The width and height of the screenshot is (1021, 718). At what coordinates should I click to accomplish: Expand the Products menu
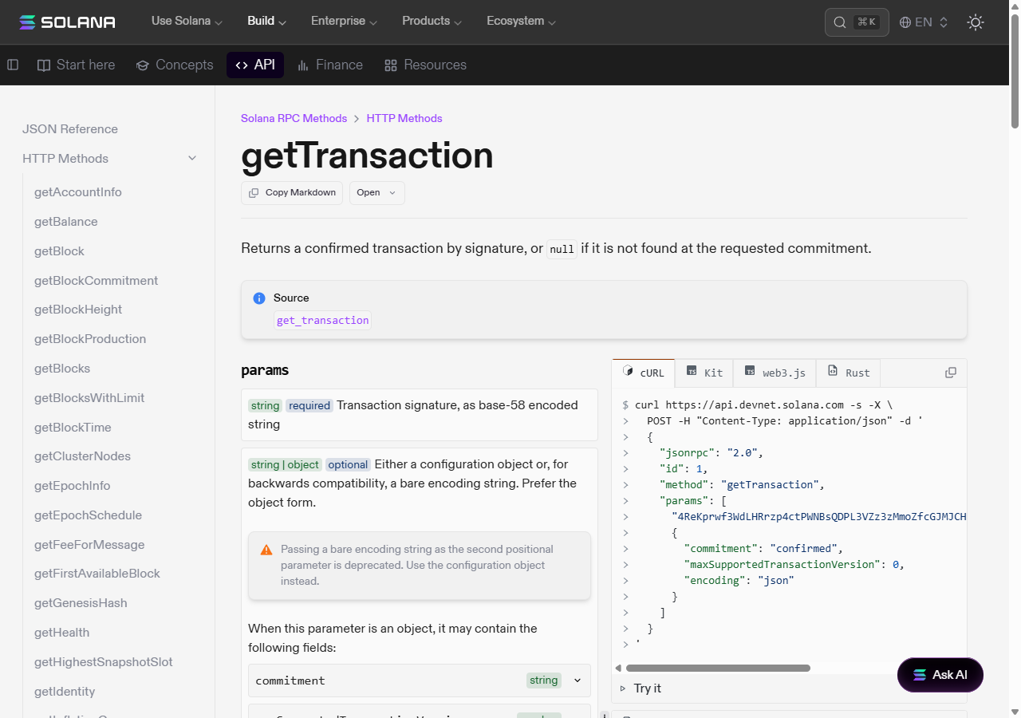tap(432, 22)
